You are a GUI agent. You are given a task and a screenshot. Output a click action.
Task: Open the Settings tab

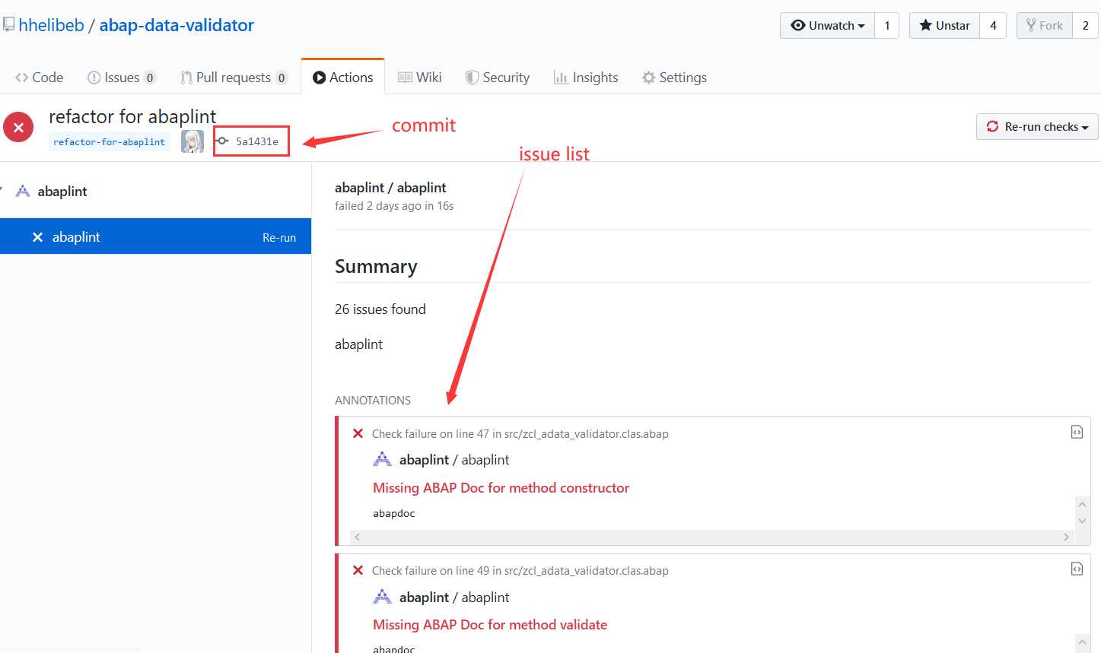click(x=674, y=77)
